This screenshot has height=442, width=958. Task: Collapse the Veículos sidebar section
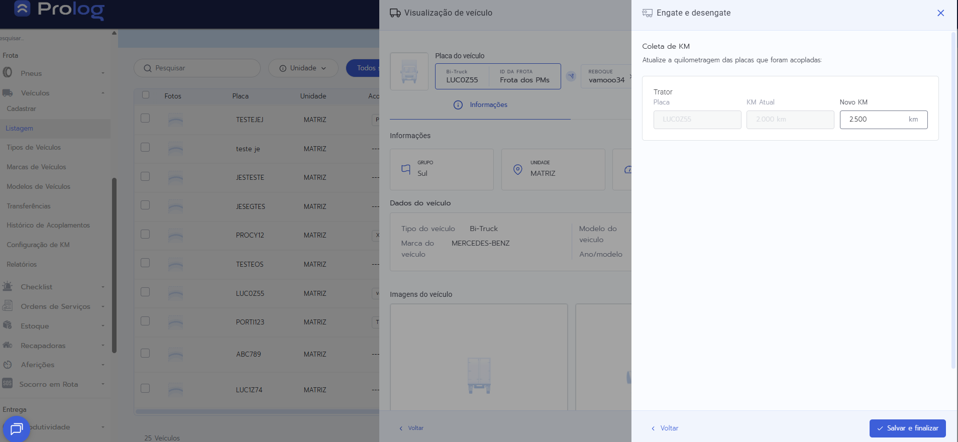[102, 93]
